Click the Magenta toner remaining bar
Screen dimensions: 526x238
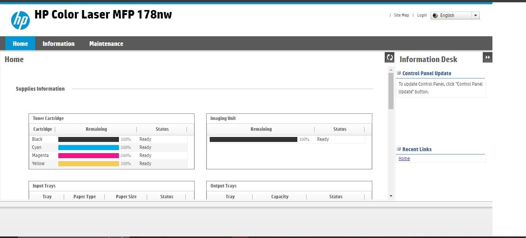coord(88,155)
